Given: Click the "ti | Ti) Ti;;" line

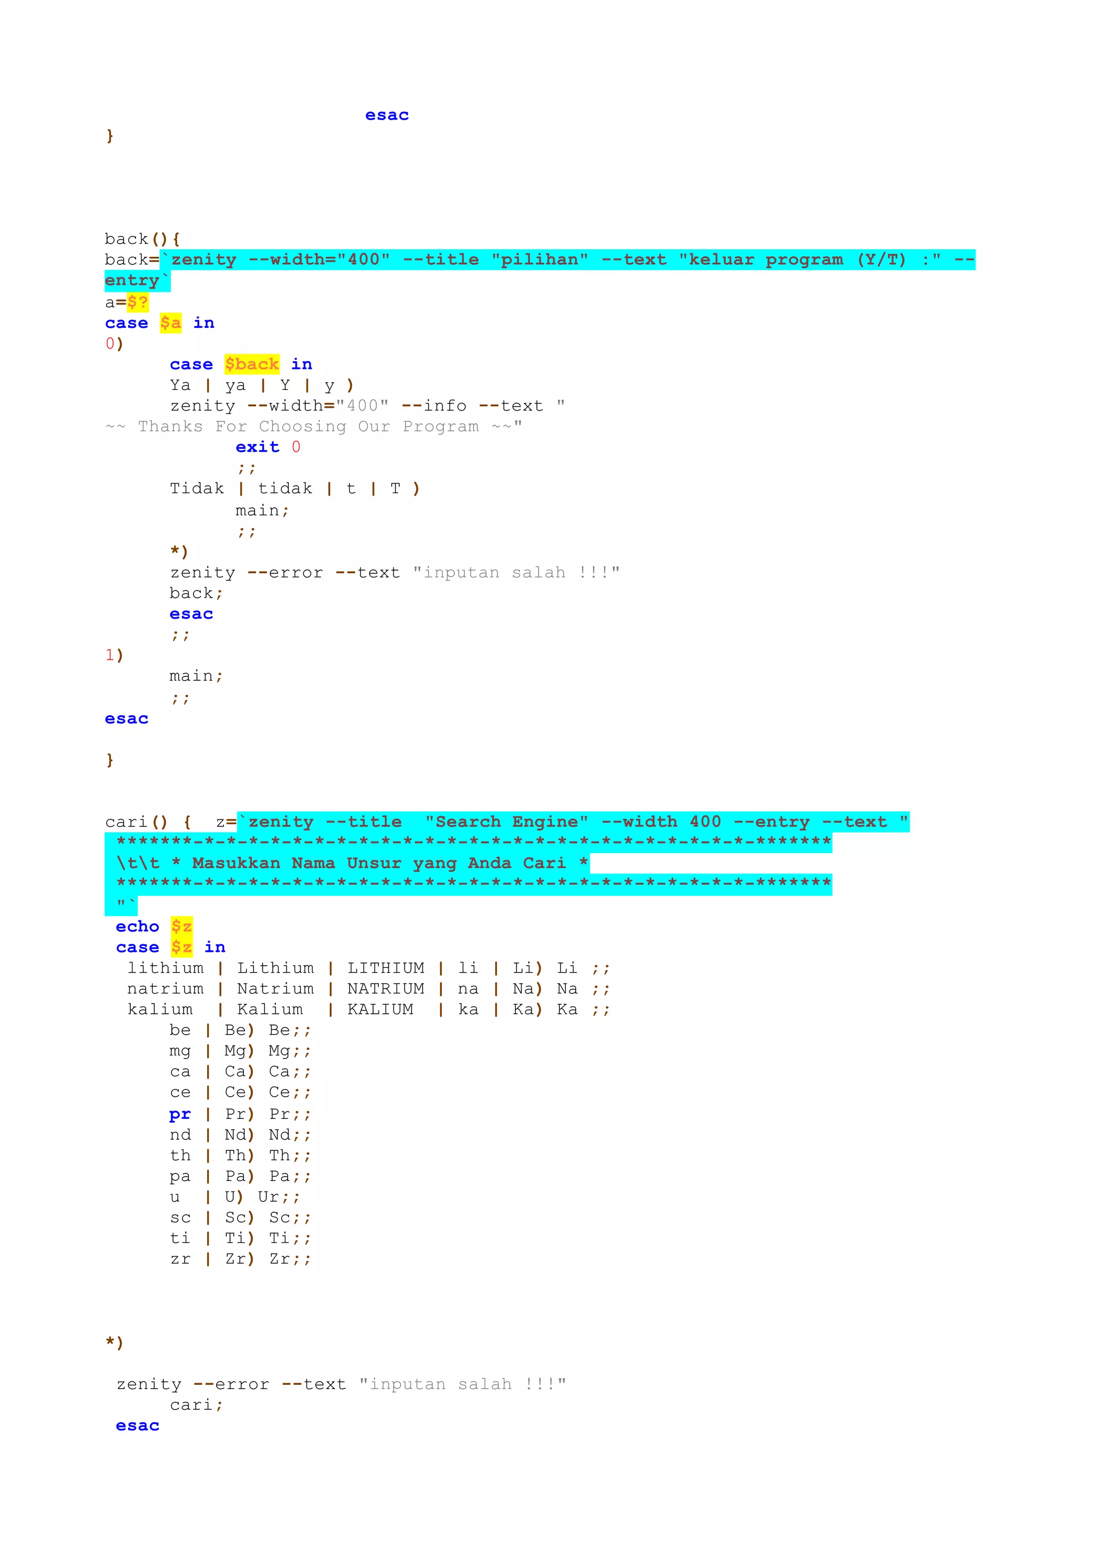Looking at the screenshot, I should click(240, 1239).
